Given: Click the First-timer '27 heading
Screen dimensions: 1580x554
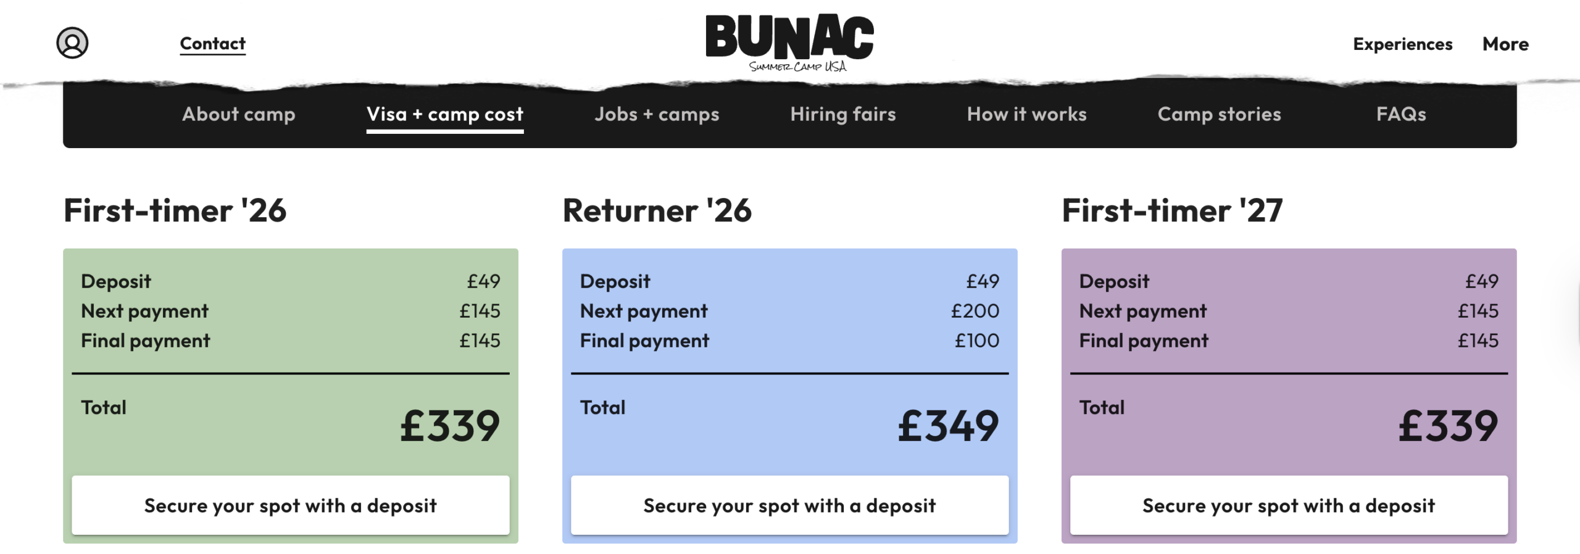Looking at the screenshot, I should (1170, 211).
